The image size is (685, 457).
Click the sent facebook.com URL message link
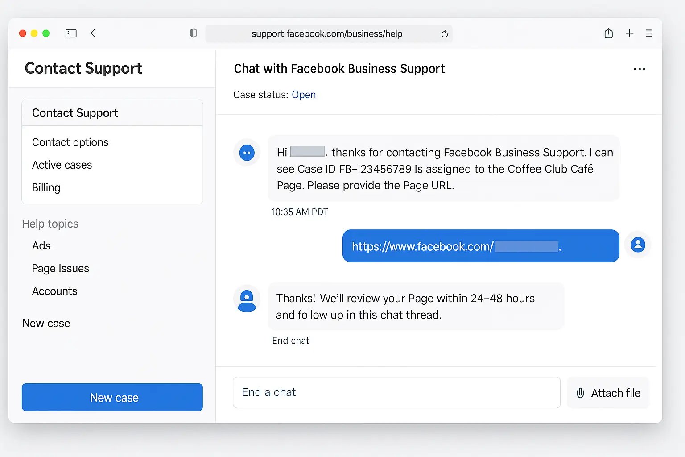457,246
